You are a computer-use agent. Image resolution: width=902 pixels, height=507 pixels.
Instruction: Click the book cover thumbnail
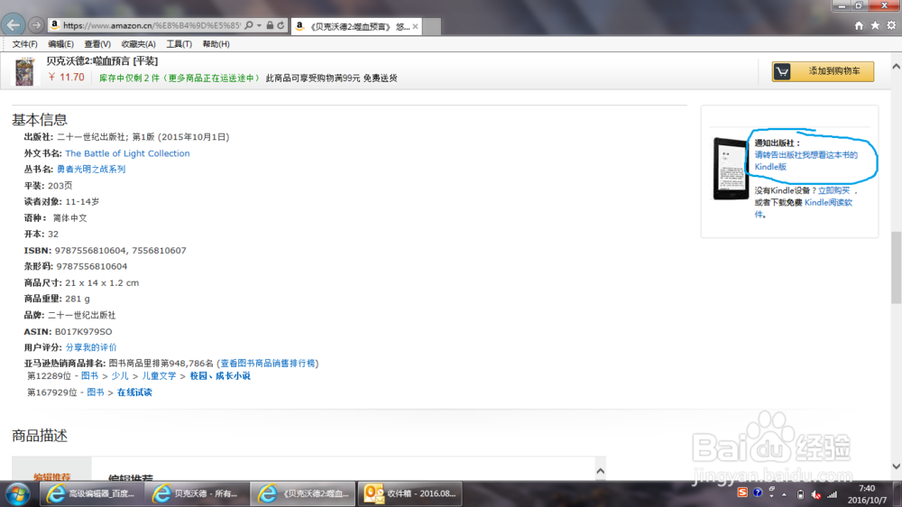point(24,71)
